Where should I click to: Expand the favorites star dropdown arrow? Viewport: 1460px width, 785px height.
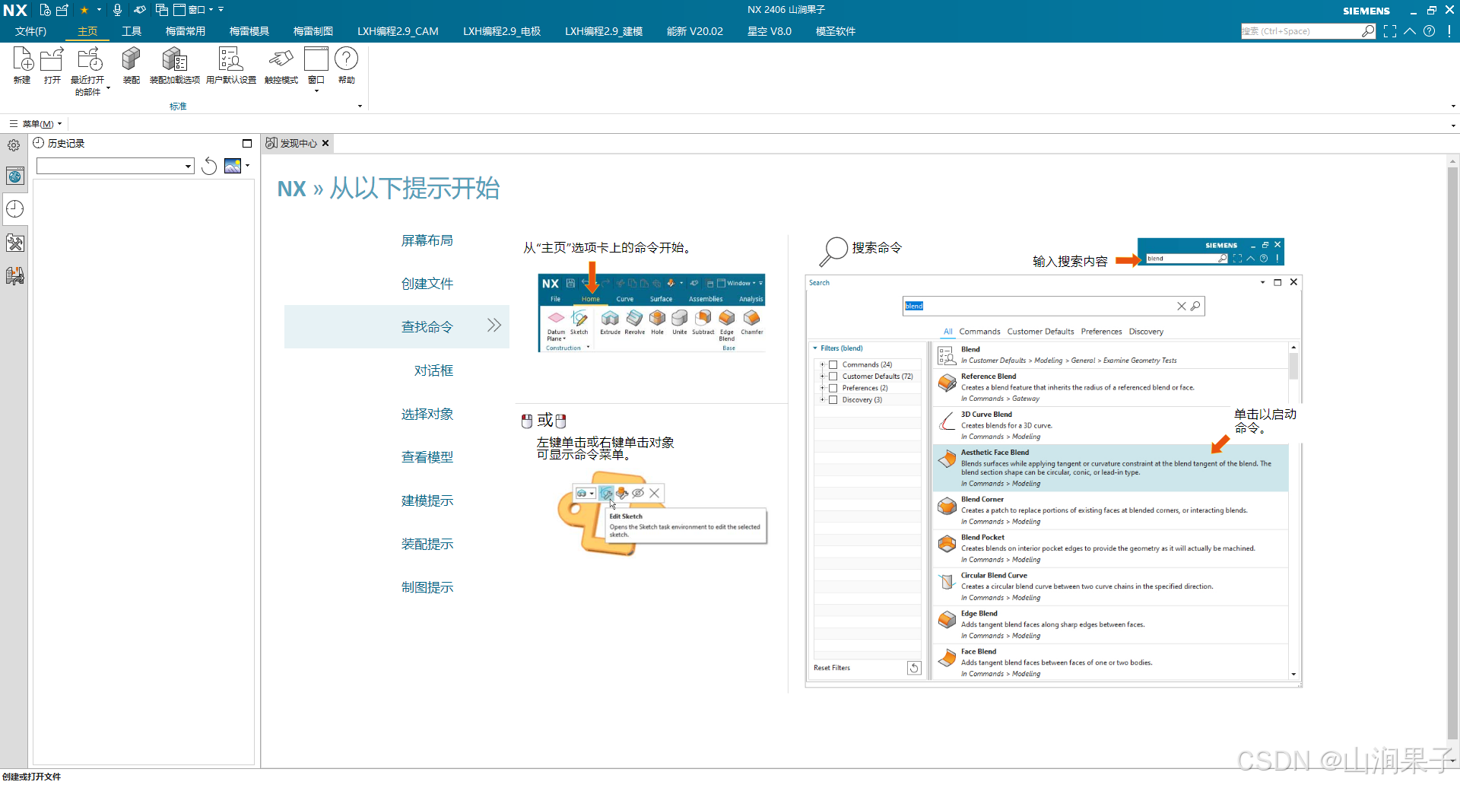[99, 10]
